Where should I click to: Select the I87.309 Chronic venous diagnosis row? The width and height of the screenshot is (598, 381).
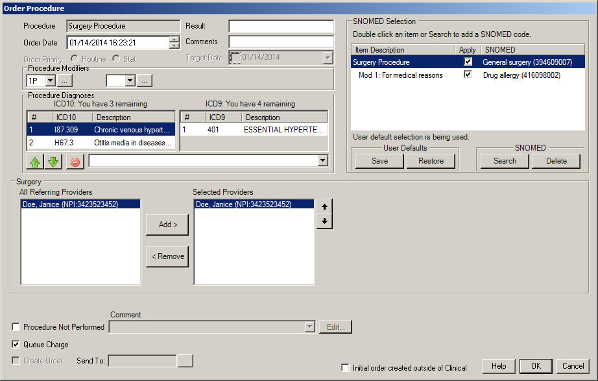[x=101, y=130]
